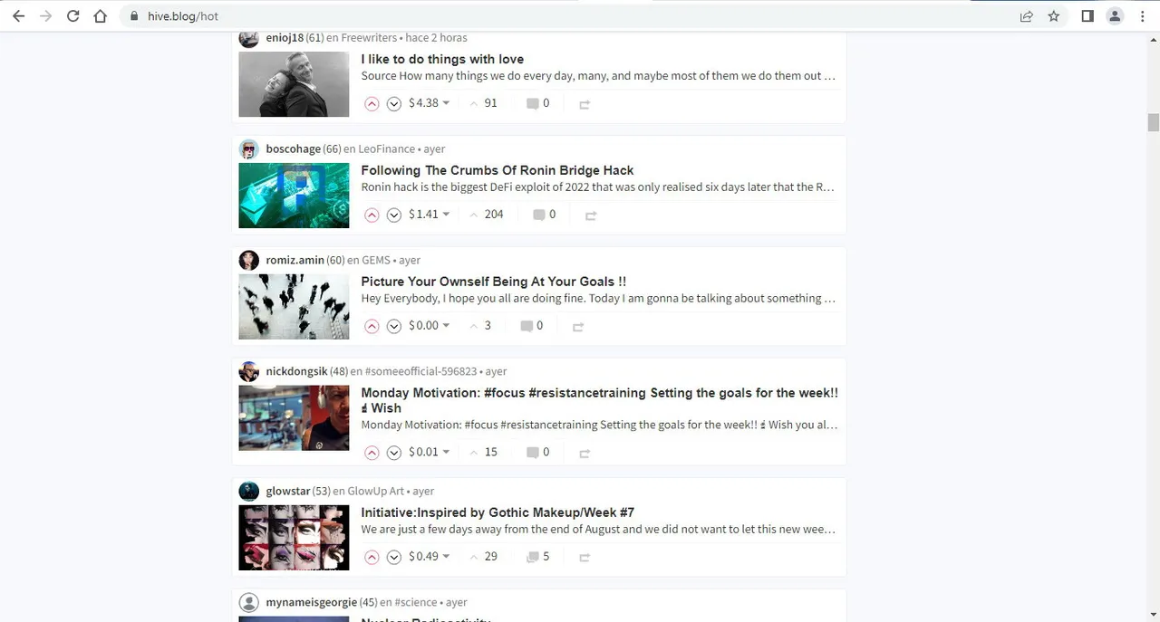The height and width of the screenshot is (622, 1160).
Task: Open thumbnail of the couple photo post
Action: tap(294, 84)
